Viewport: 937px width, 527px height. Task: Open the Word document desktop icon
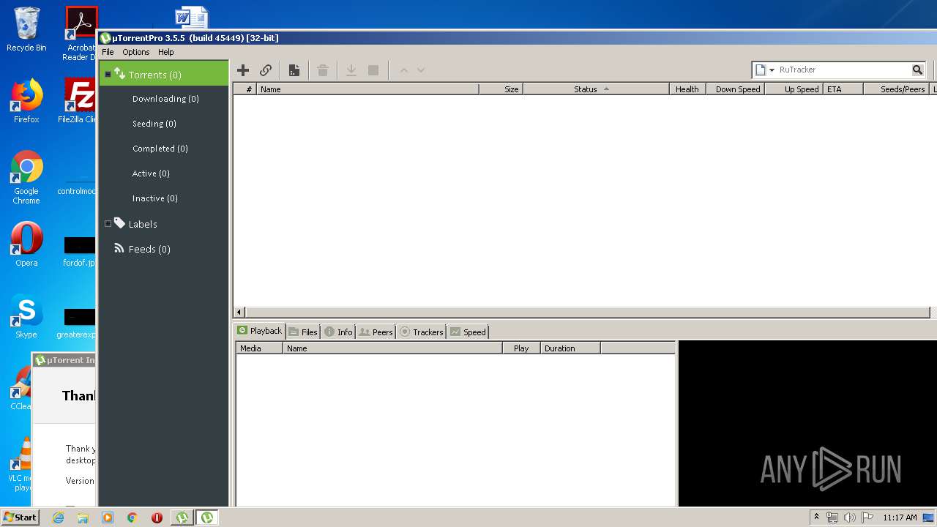(192, 18)
